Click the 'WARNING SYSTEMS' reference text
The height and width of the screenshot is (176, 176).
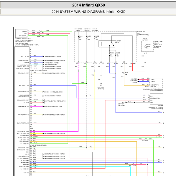51,65
